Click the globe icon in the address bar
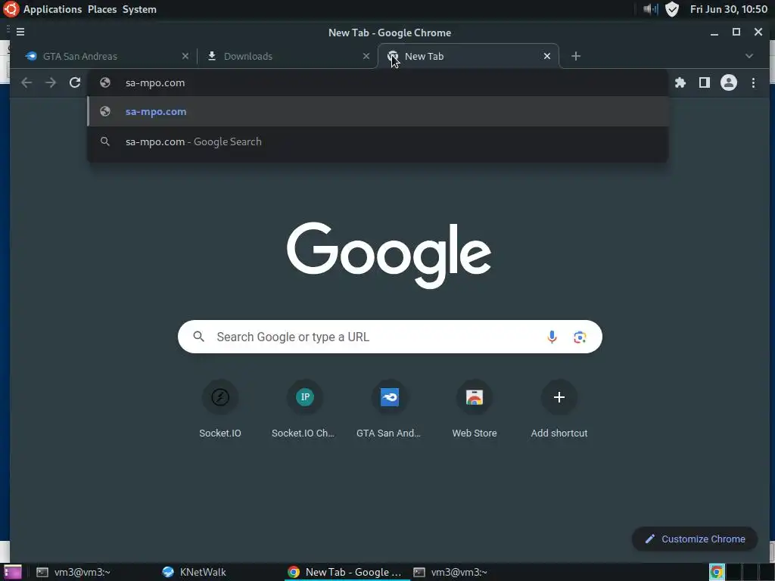Image resolution: width=775 pixels, height=581 pixels. (x=104, y=83)
